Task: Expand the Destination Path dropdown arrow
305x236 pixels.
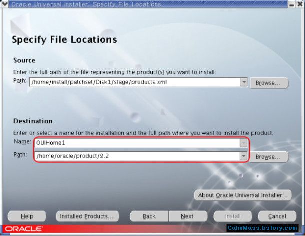Action: click(243, 156)
